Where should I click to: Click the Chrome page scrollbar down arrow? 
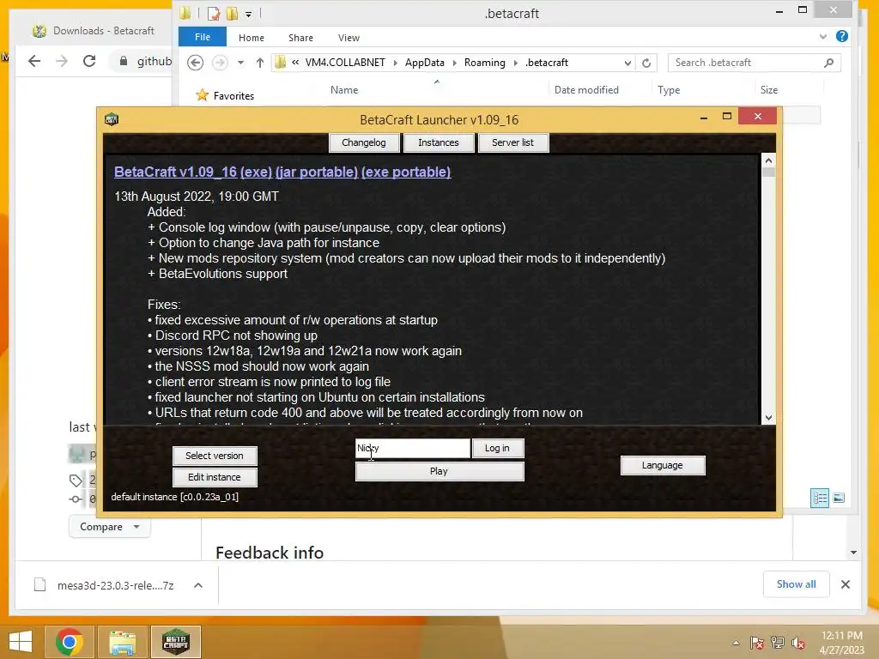coord(853,553)
